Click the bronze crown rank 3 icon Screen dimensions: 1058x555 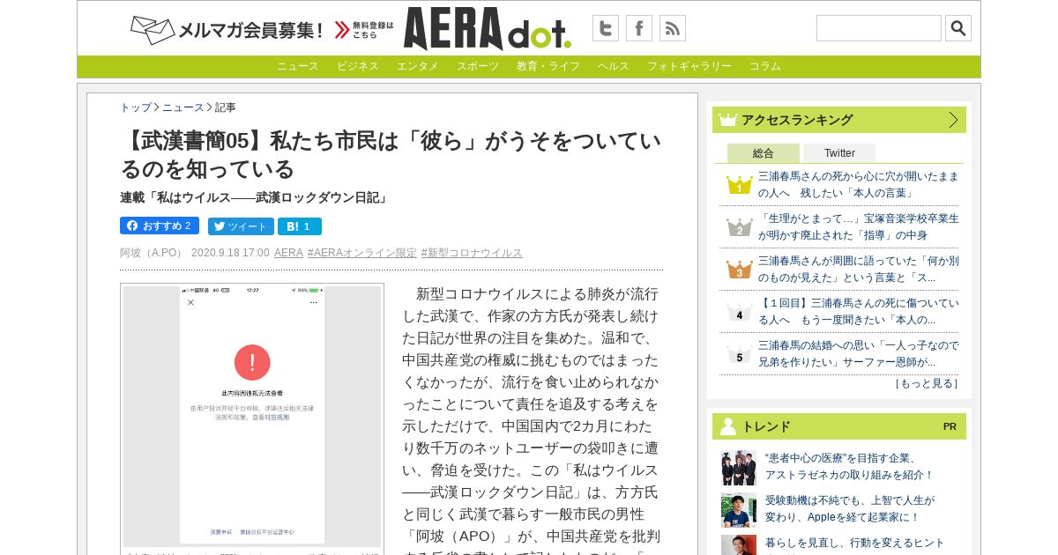739,270
